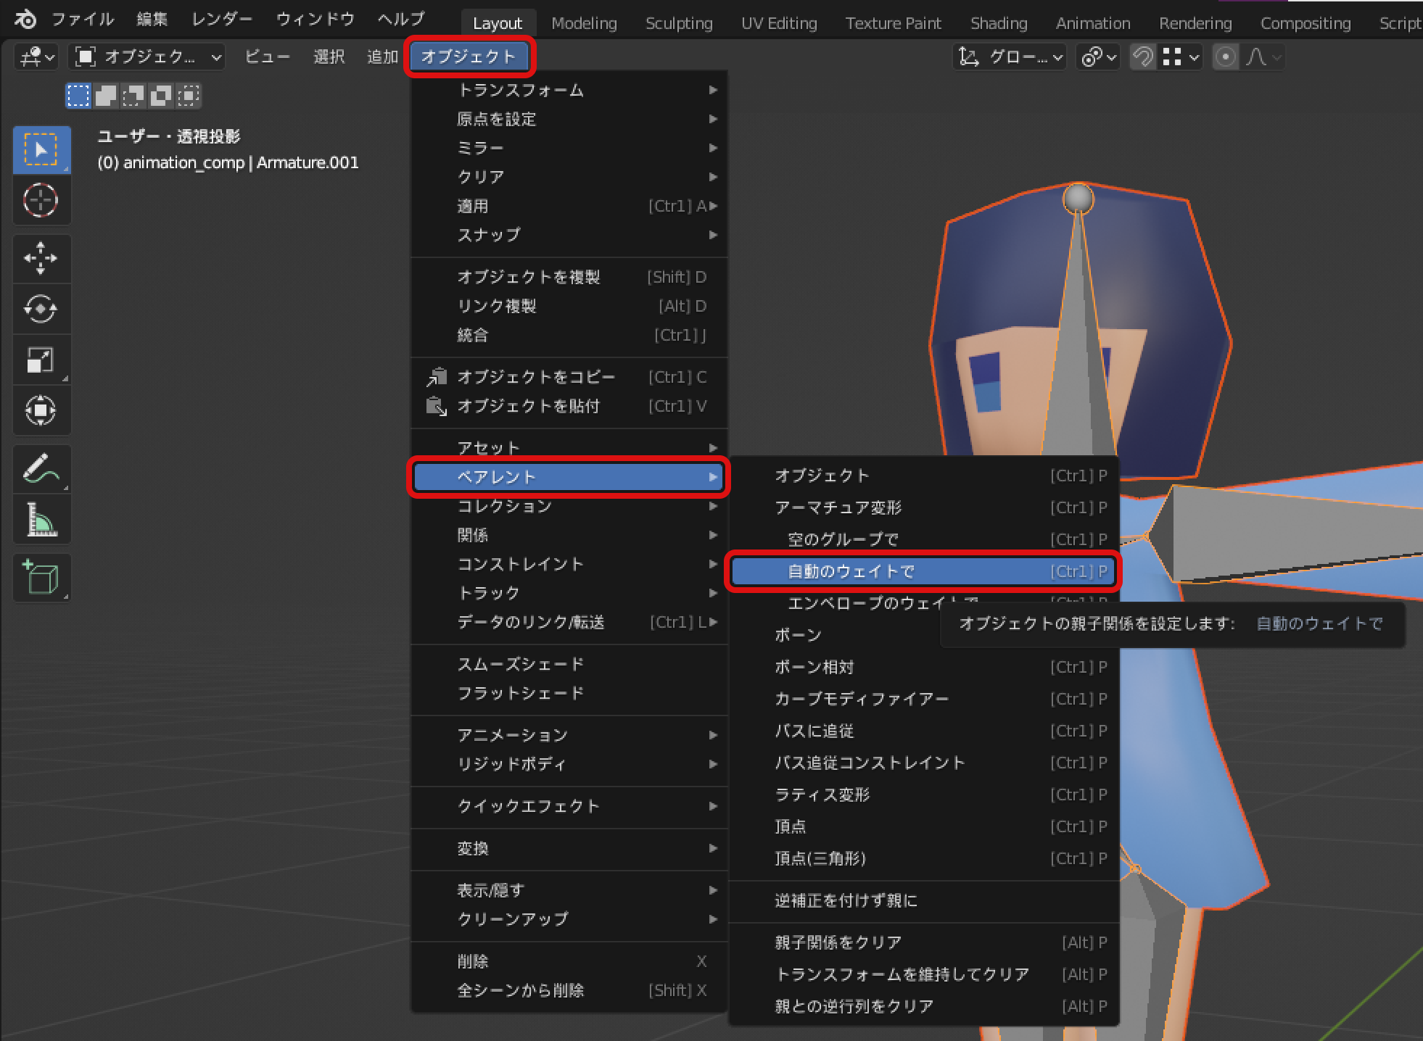Click the スムーズシェード entry

coord(569,664)
